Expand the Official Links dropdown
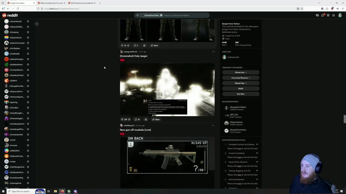The image size is (346, 194). click(x=241, y=72)
